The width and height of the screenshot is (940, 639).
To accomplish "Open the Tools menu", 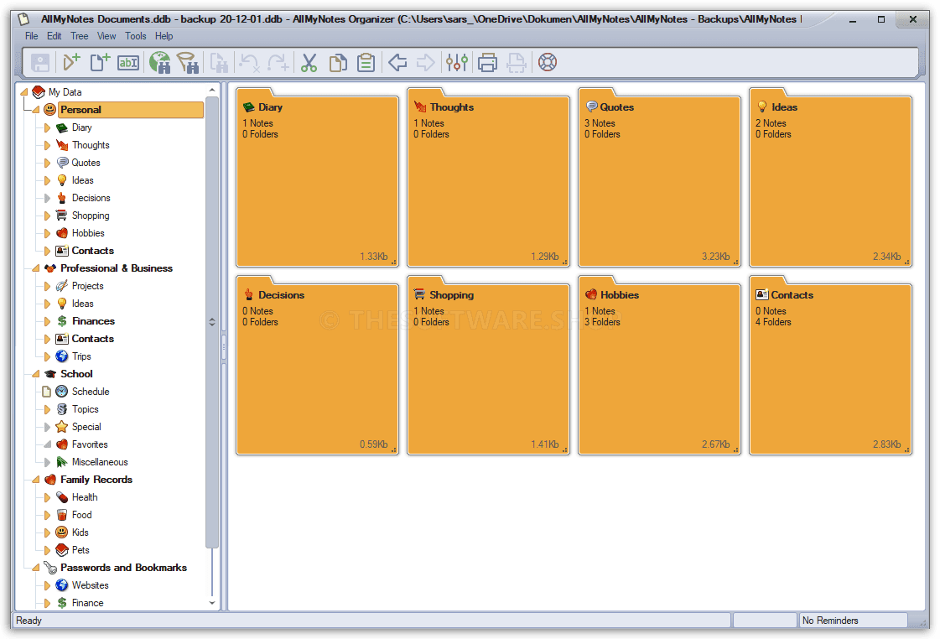I will point(136,36).
